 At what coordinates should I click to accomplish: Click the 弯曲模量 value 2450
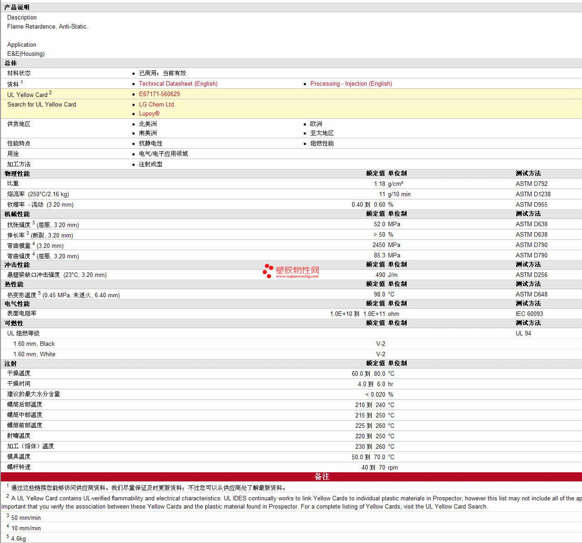pos(379,245)
